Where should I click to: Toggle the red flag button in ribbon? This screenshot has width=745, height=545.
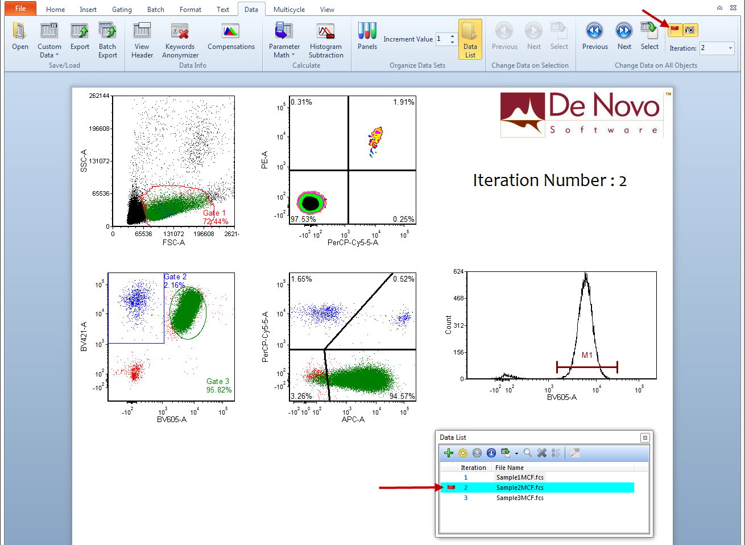pos(674,30)
